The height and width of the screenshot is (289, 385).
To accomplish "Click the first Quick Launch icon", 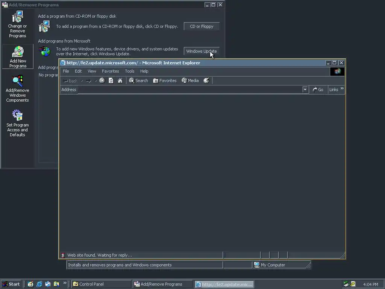I will pos(30,284).
